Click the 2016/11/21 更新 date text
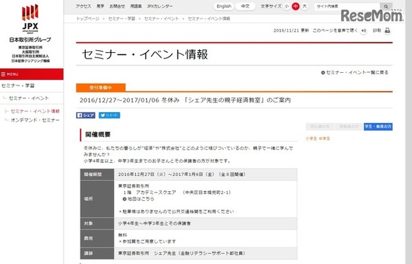412x264 pixels. pos(291,30)
